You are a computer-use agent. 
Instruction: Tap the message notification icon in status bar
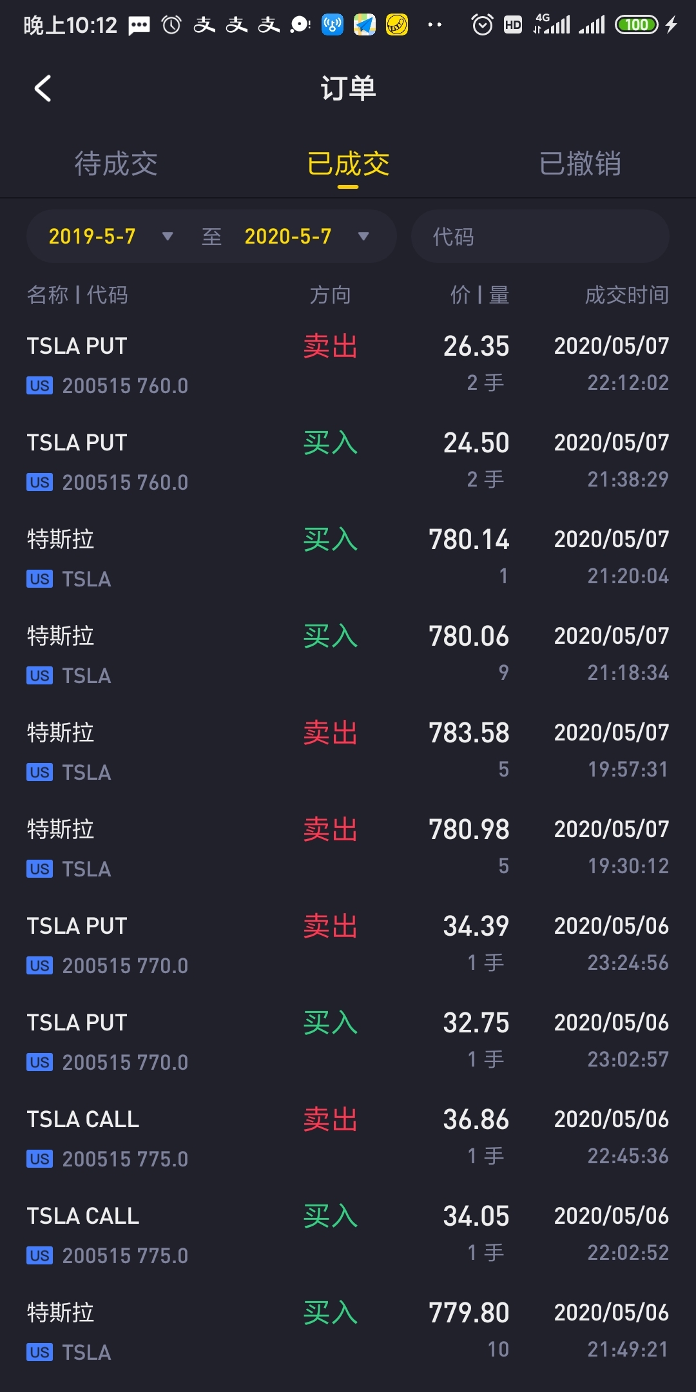click(x=139, y=26)
